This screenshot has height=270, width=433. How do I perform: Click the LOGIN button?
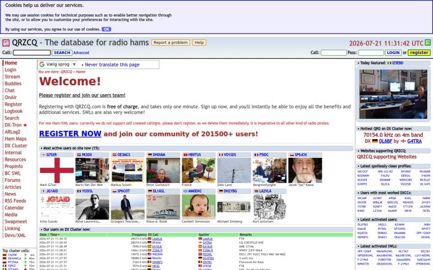[x=393, y=53]
